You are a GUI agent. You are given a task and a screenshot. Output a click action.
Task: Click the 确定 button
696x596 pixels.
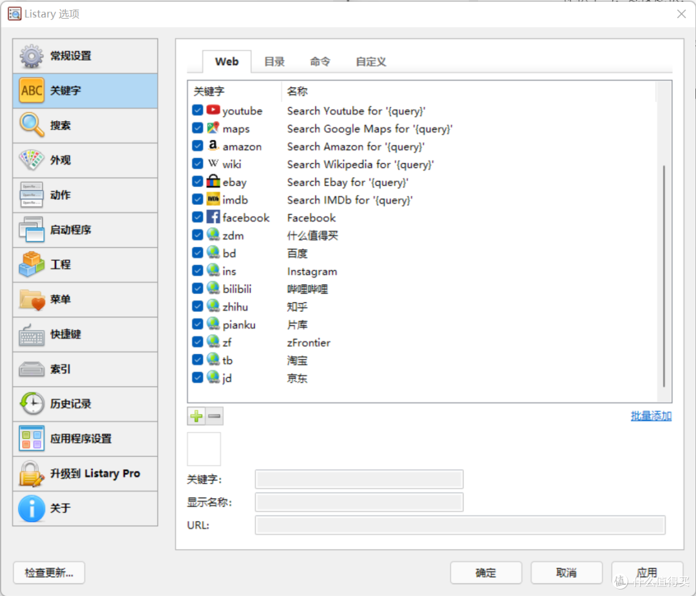[486, 572]
